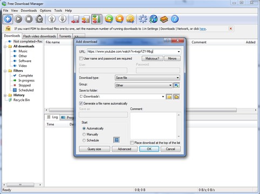260x194 pixels.
Task: Click the blue plus Add download toolbar icon
Action: tap(8, 19)
